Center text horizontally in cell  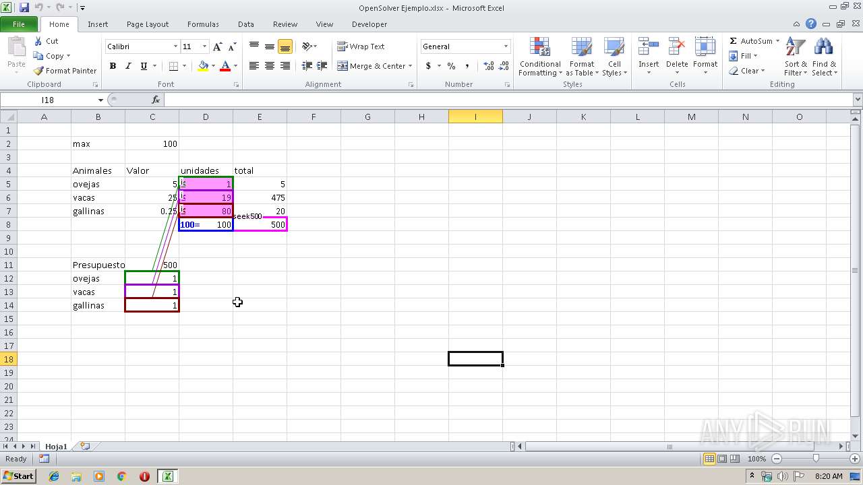tap(270, 66)
